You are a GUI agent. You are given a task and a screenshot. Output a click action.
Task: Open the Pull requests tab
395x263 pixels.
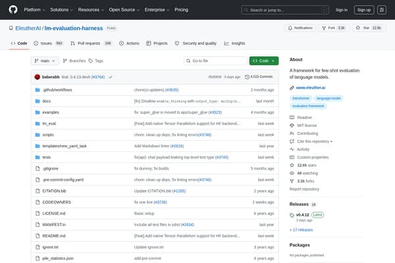[x=91, y=43]
